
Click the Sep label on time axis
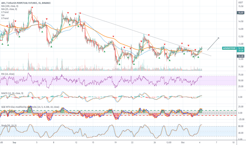14,142
